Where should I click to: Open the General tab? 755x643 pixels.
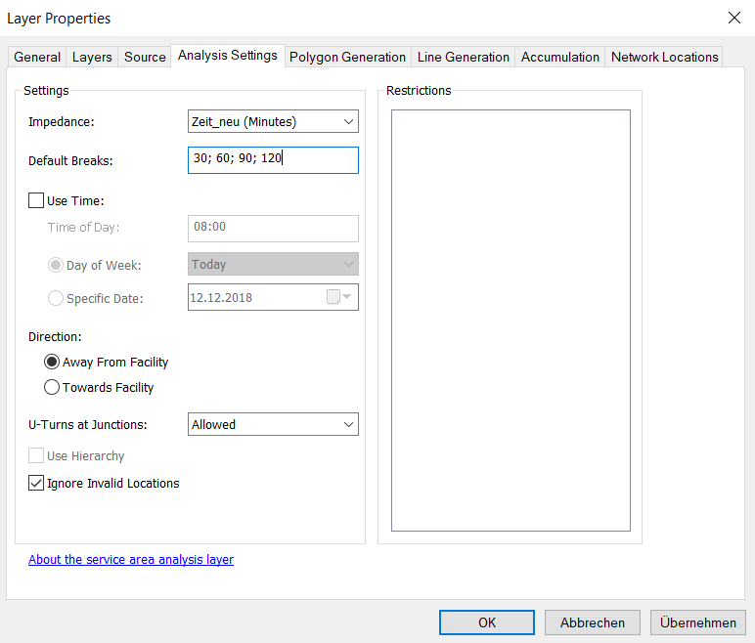click(x=37, y=57)
